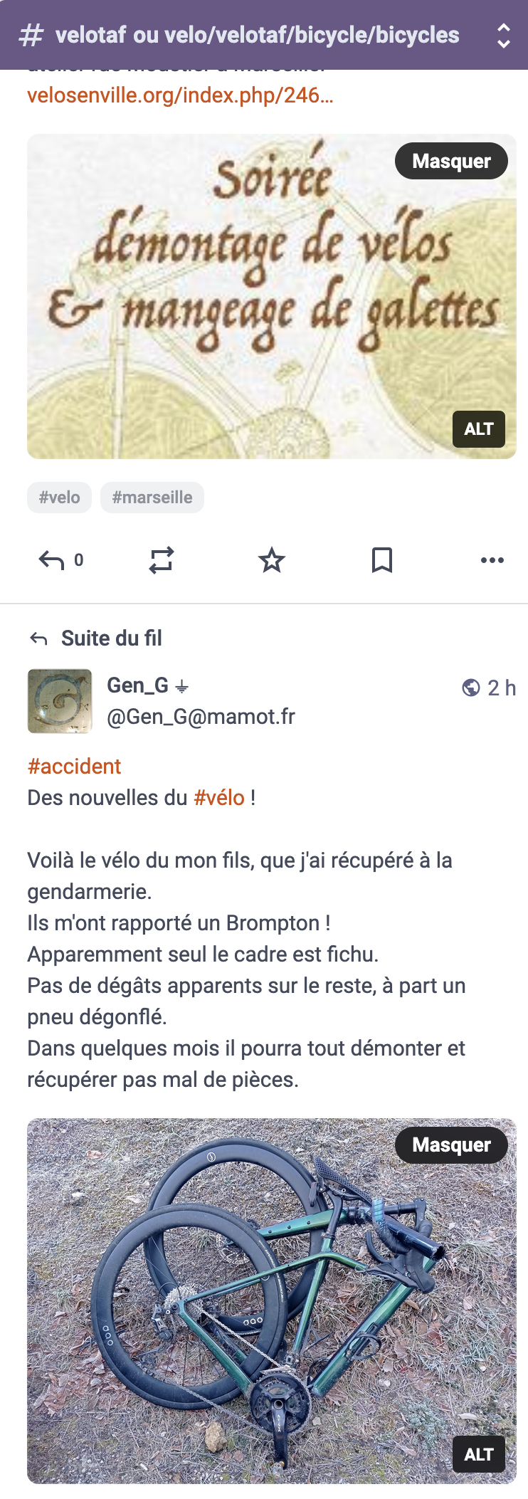Click the reply arrow beside Suite du fil

point(39,639)
